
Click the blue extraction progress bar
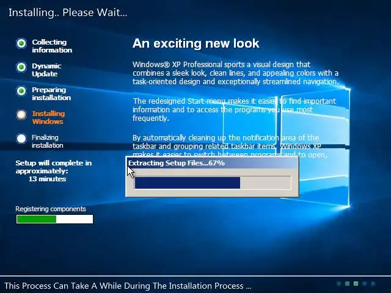coord(213,183)
